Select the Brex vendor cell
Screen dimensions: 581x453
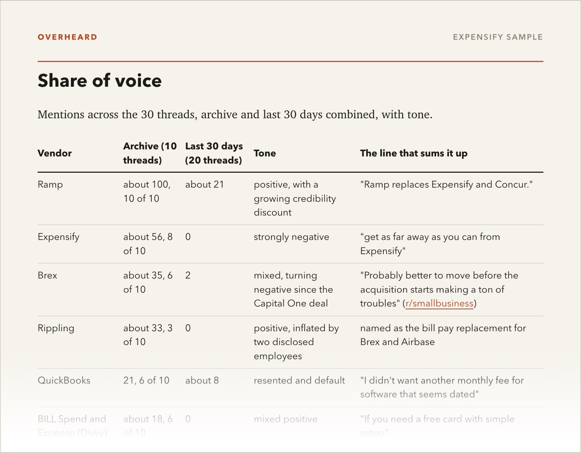(x=47, y=275)
